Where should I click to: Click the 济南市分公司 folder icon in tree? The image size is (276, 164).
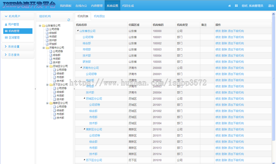[47, 48]
